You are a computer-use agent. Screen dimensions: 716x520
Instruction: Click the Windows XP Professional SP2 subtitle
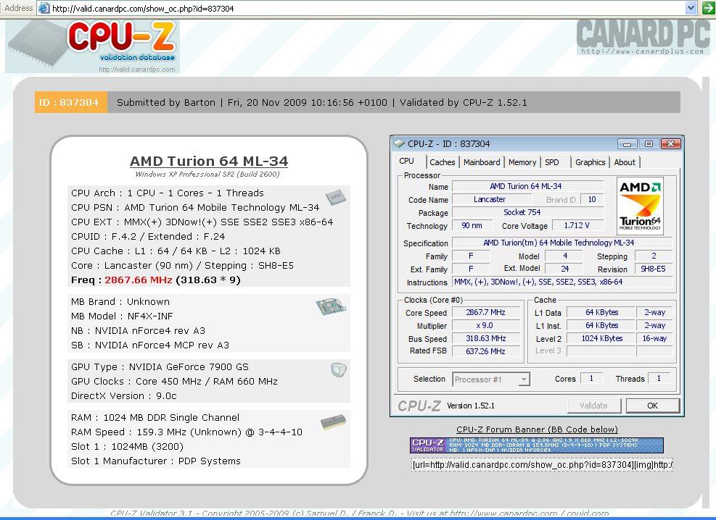[x=207, y=174]
